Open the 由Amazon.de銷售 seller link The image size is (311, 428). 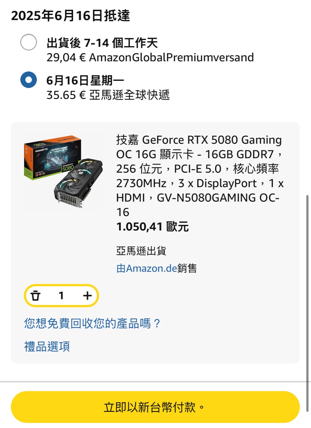click(x=156, y=268)
